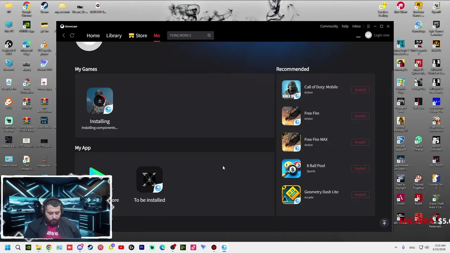This screenshot has width=450, height=253.
Task: Open the Store tab
Action: coord(138,35)
